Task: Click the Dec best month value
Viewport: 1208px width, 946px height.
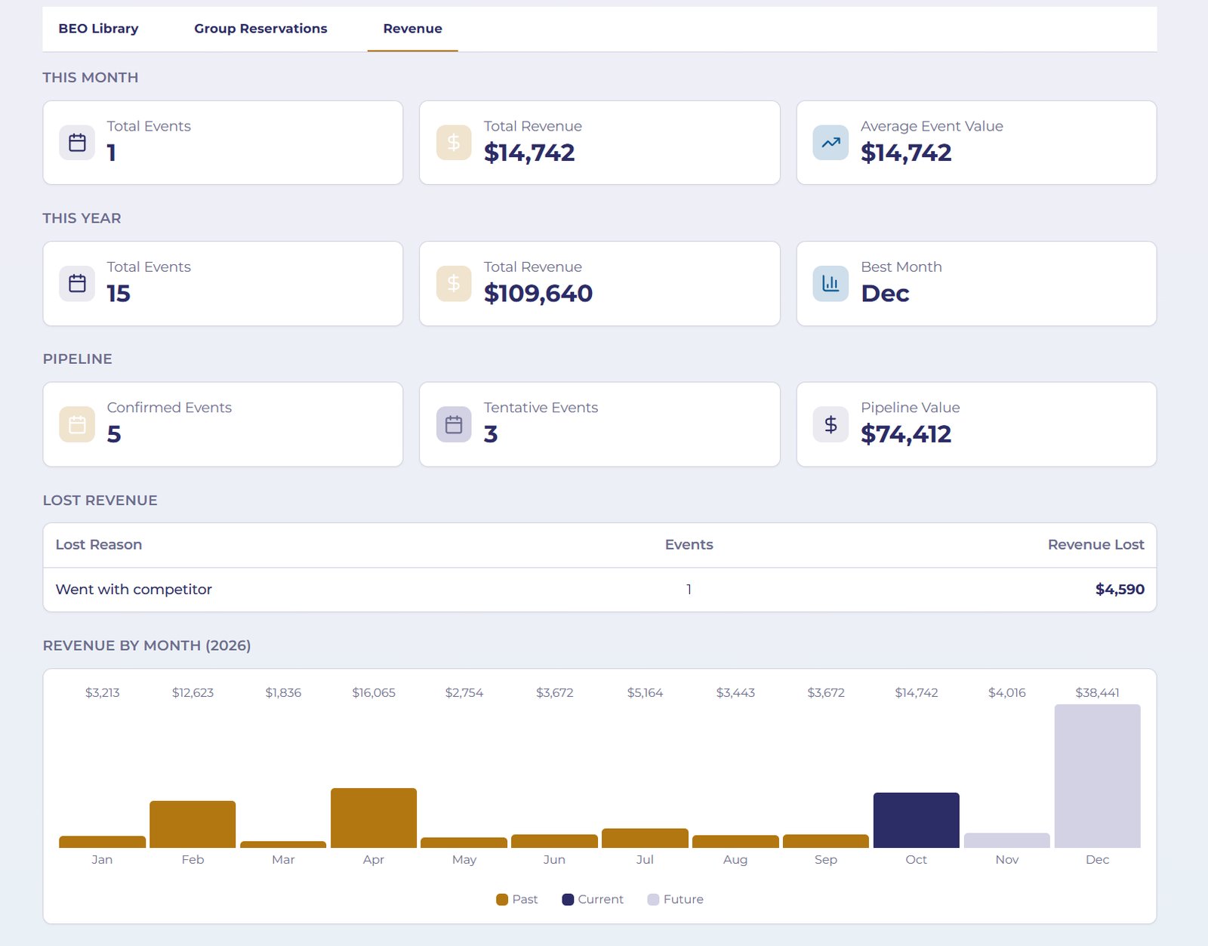Action: click(885, 294)
